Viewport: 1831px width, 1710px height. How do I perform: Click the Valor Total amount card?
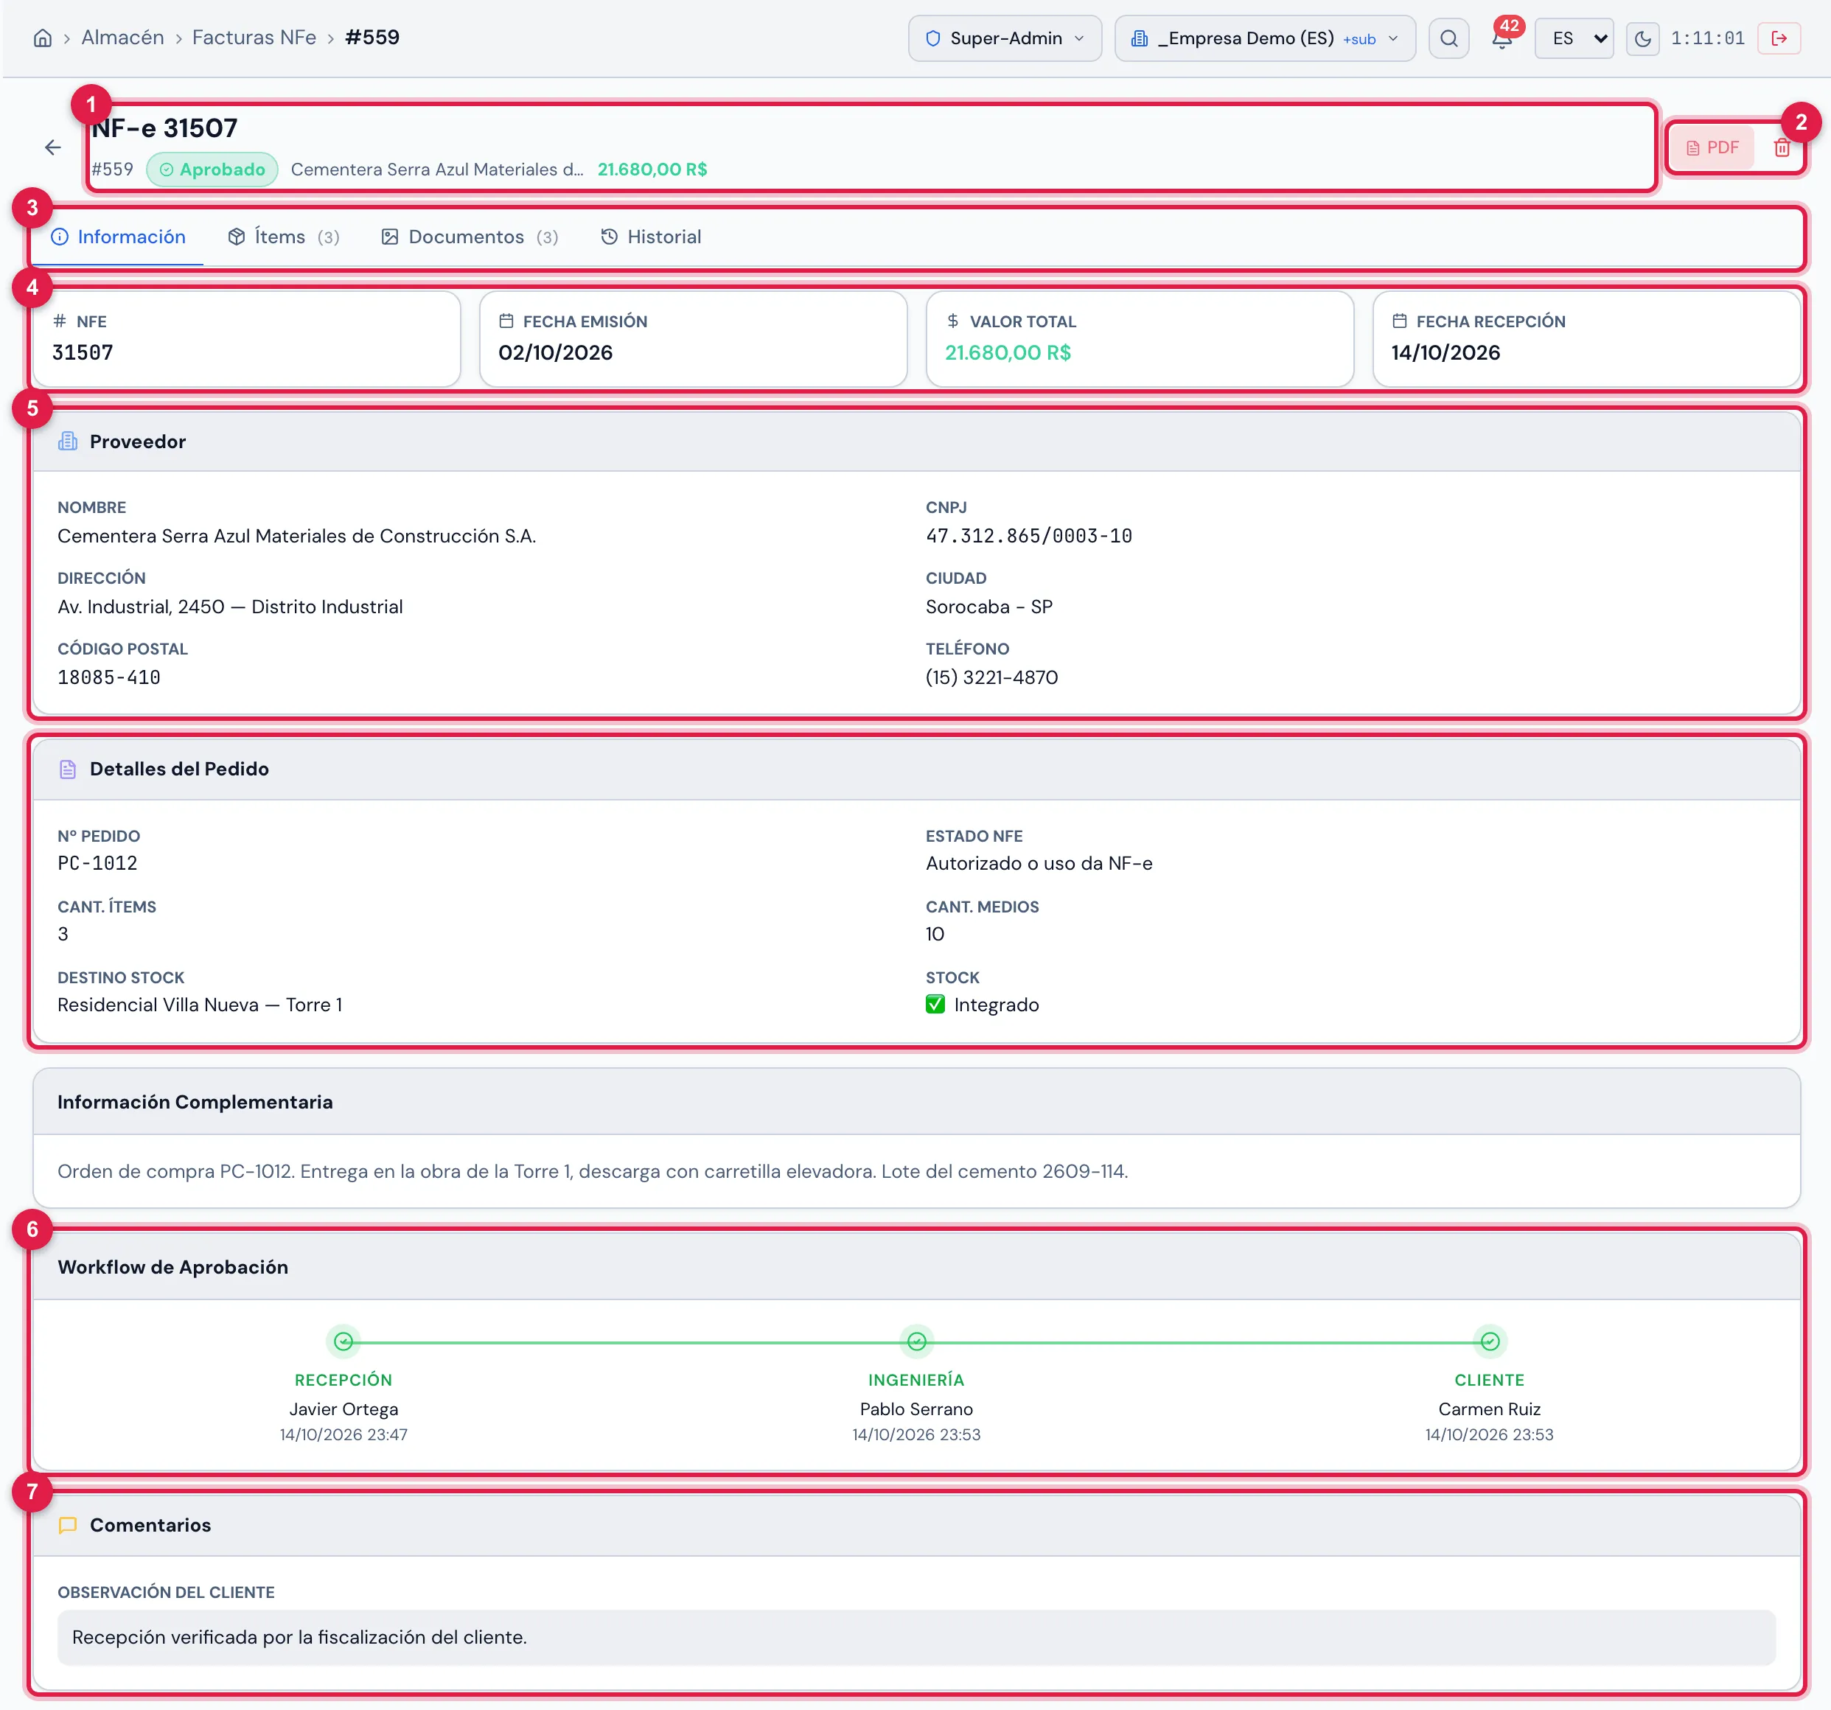click(1140, 339)
